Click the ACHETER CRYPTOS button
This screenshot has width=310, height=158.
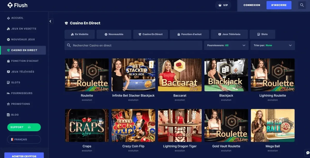[x=24, y=155]
